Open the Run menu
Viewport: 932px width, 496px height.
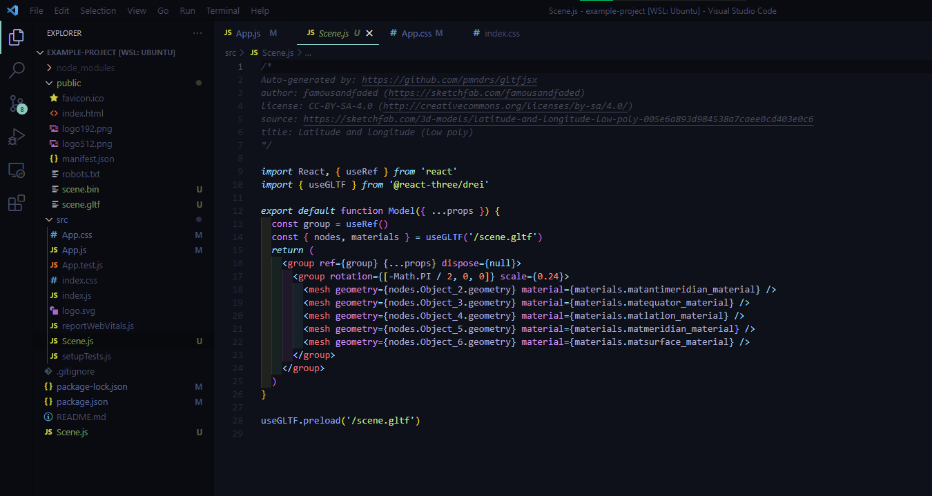click(187, 10)
